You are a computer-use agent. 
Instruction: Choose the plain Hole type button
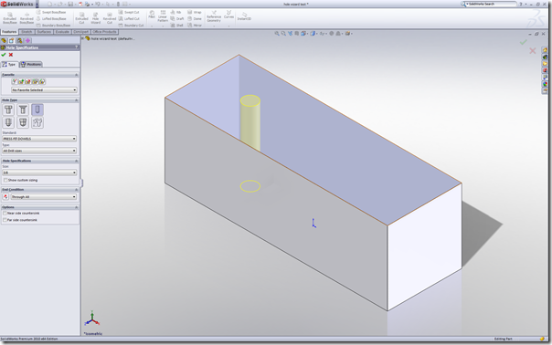point(37,110)
